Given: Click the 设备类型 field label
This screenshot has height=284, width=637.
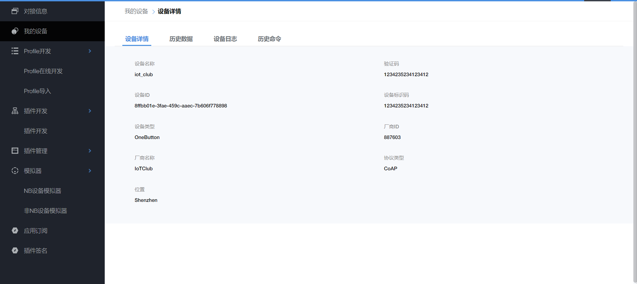Looking at the screenshot, I should click(145, 126).
